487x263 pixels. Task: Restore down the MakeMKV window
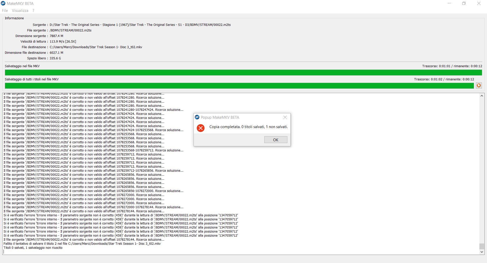click(464, 3)
